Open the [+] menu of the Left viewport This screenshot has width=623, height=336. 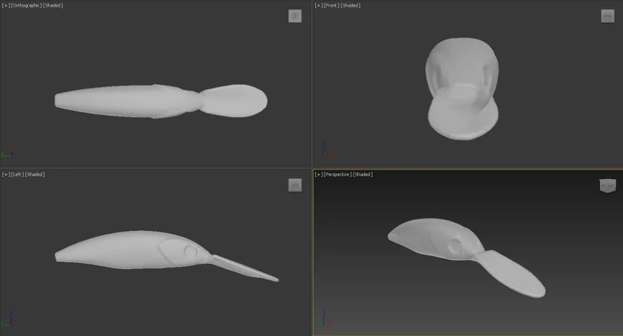tap(6, 174)
